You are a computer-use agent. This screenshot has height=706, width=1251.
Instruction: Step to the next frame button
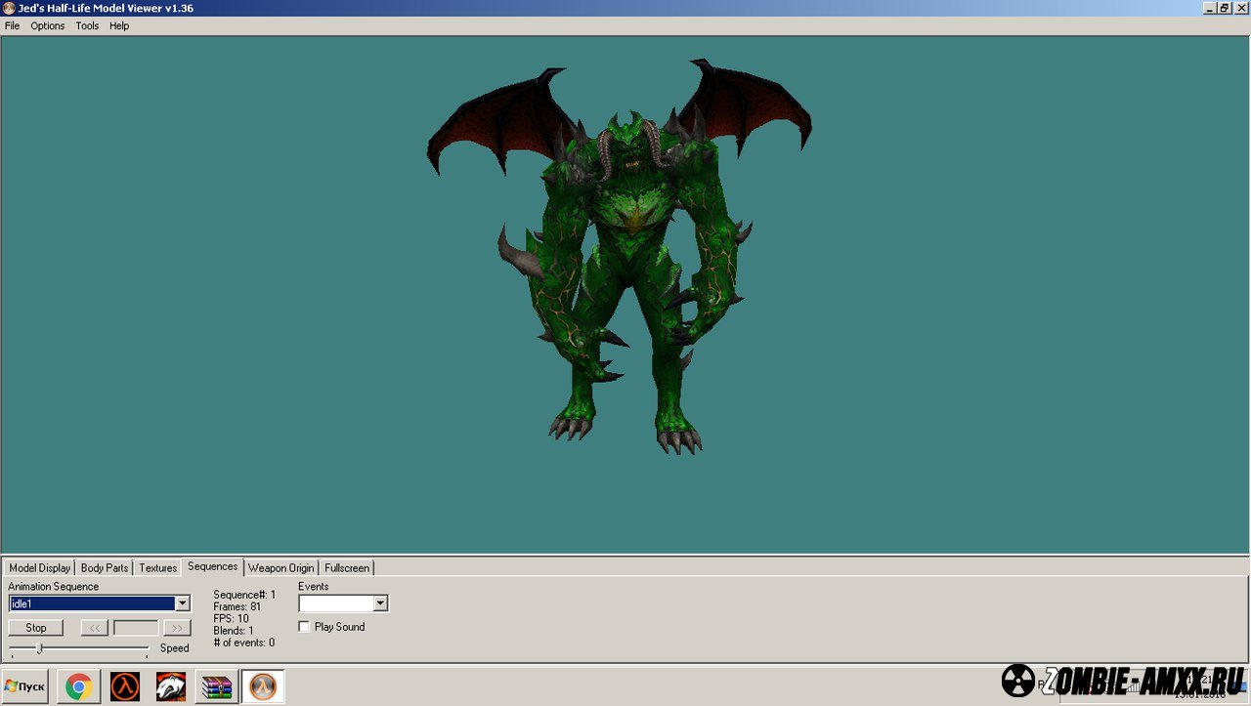(x=177, y=628)
